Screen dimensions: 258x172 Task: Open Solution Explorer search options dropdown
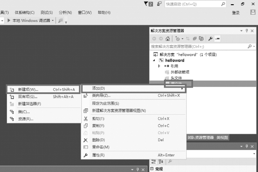click(254, 46)
